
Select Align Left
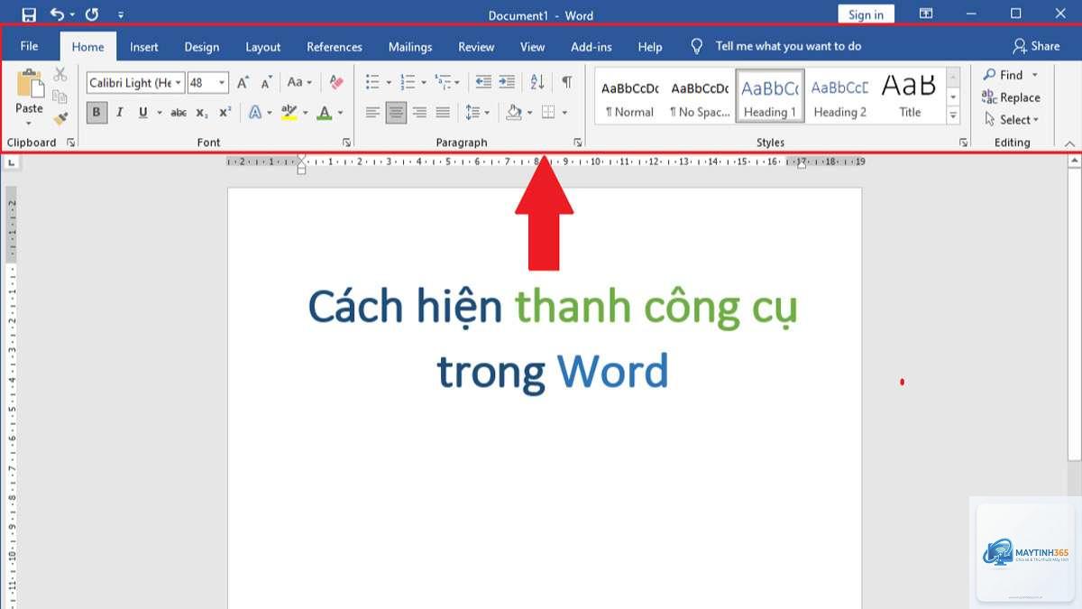tap(372, 113)
